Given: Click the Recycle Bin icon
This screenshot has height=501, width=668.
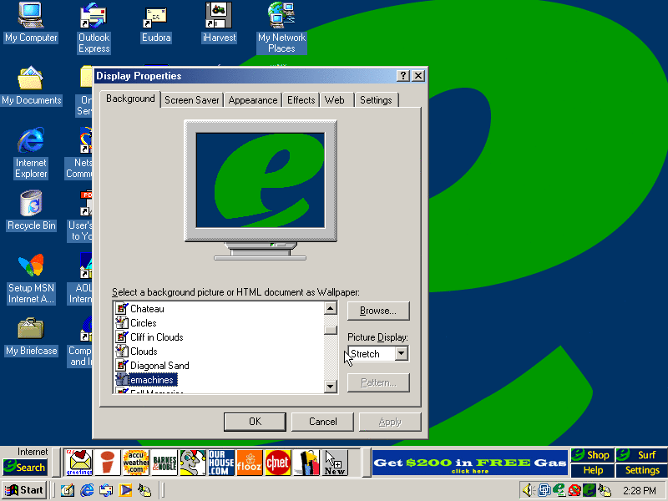Looking at the screenshot, I should tap(31, 204).
